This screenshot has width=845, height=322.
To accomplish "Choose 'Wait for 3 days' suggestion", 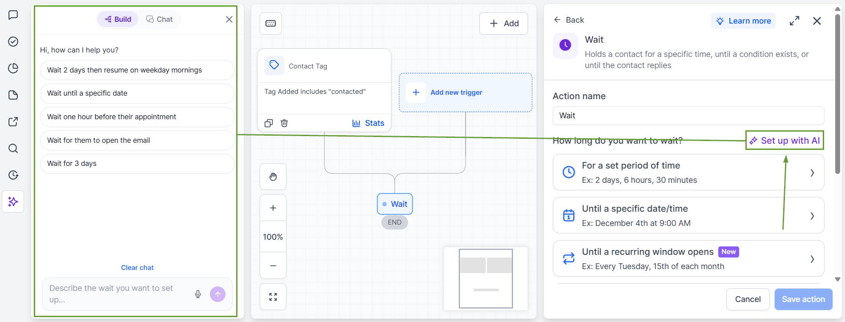I will [x=137, y=164].
